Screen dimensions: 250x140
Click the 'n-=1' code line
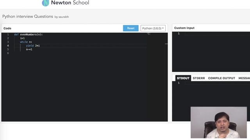click(29, 49)
